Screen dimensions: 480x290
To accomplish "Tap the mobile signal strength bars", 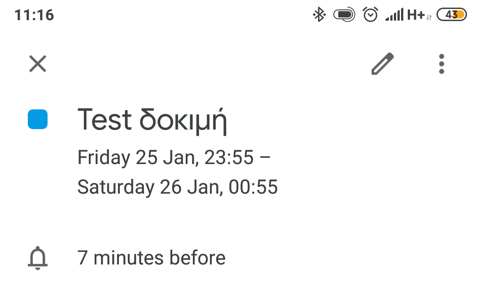I will tap(394, 15).
